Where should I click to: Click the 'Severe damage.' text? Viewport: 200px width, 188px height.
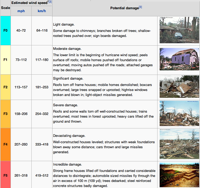tap(65, 105)
